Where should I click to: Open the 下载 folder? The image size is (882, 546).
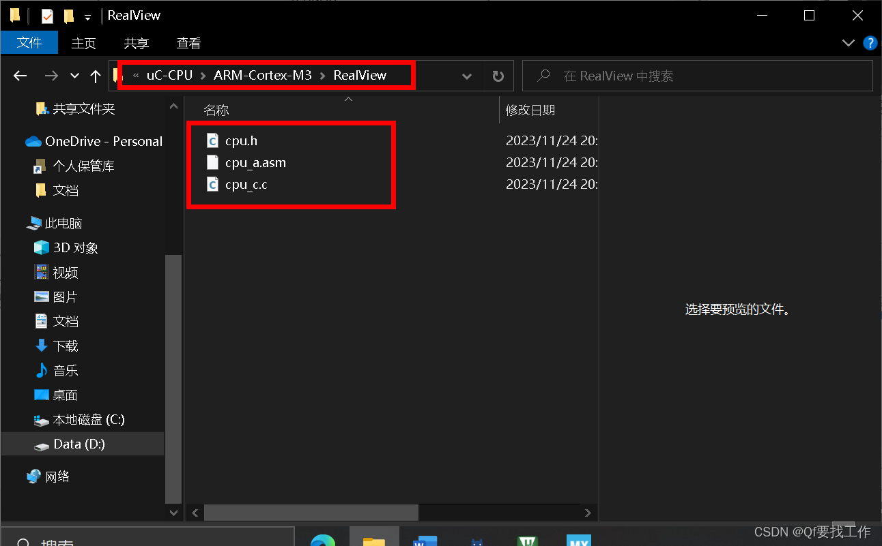click(x=66, y=346)
